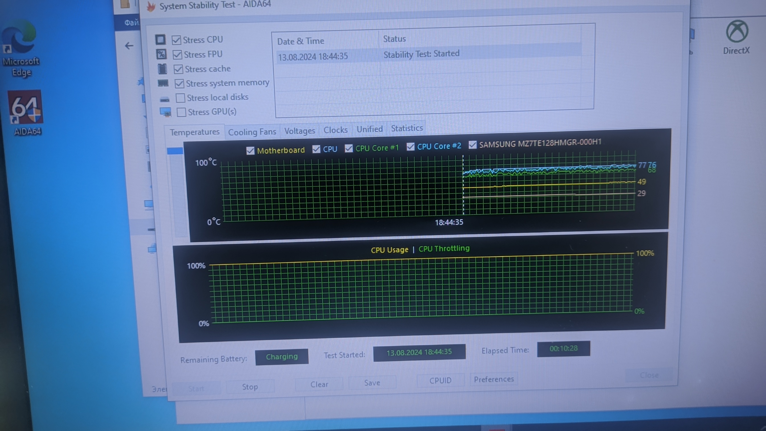Open the AIDA64 desktop shortcut
The image size is (766, 431).
26,113
